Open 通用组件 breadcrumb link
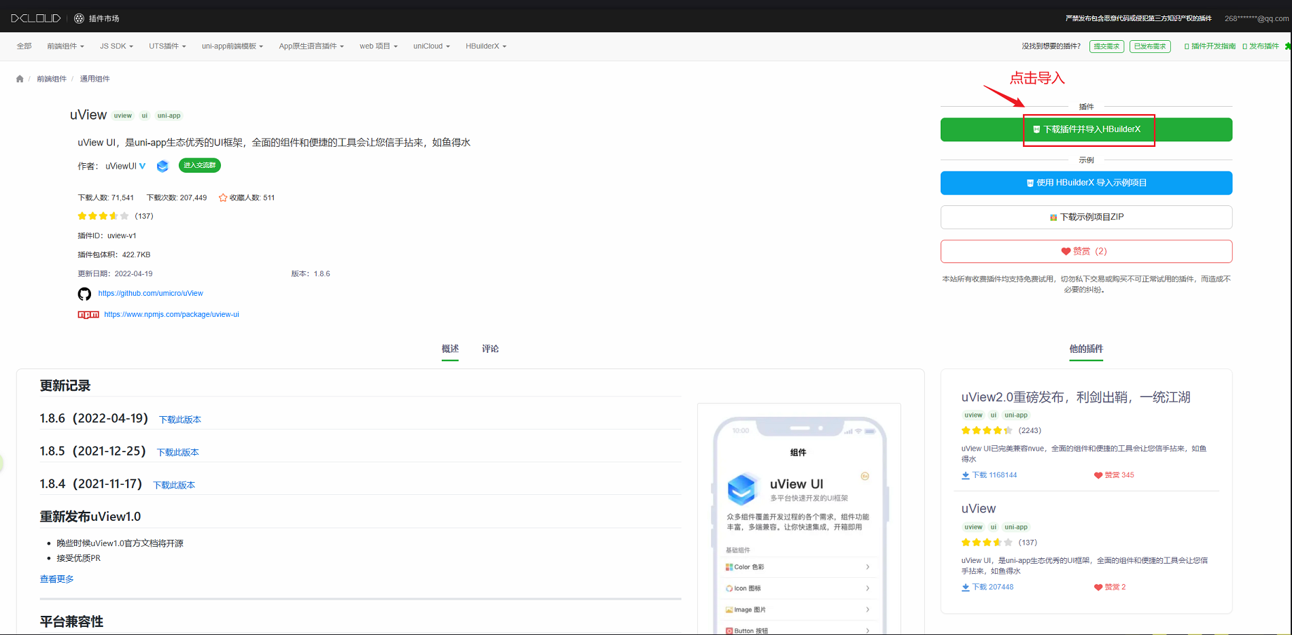The image size is (1292, 635). pos(94,79)
